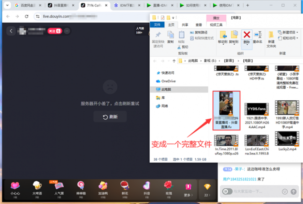Click 影视 (E:) in the breadcrumb path
This screenshot has width=303, height=204.
(210, 61)
